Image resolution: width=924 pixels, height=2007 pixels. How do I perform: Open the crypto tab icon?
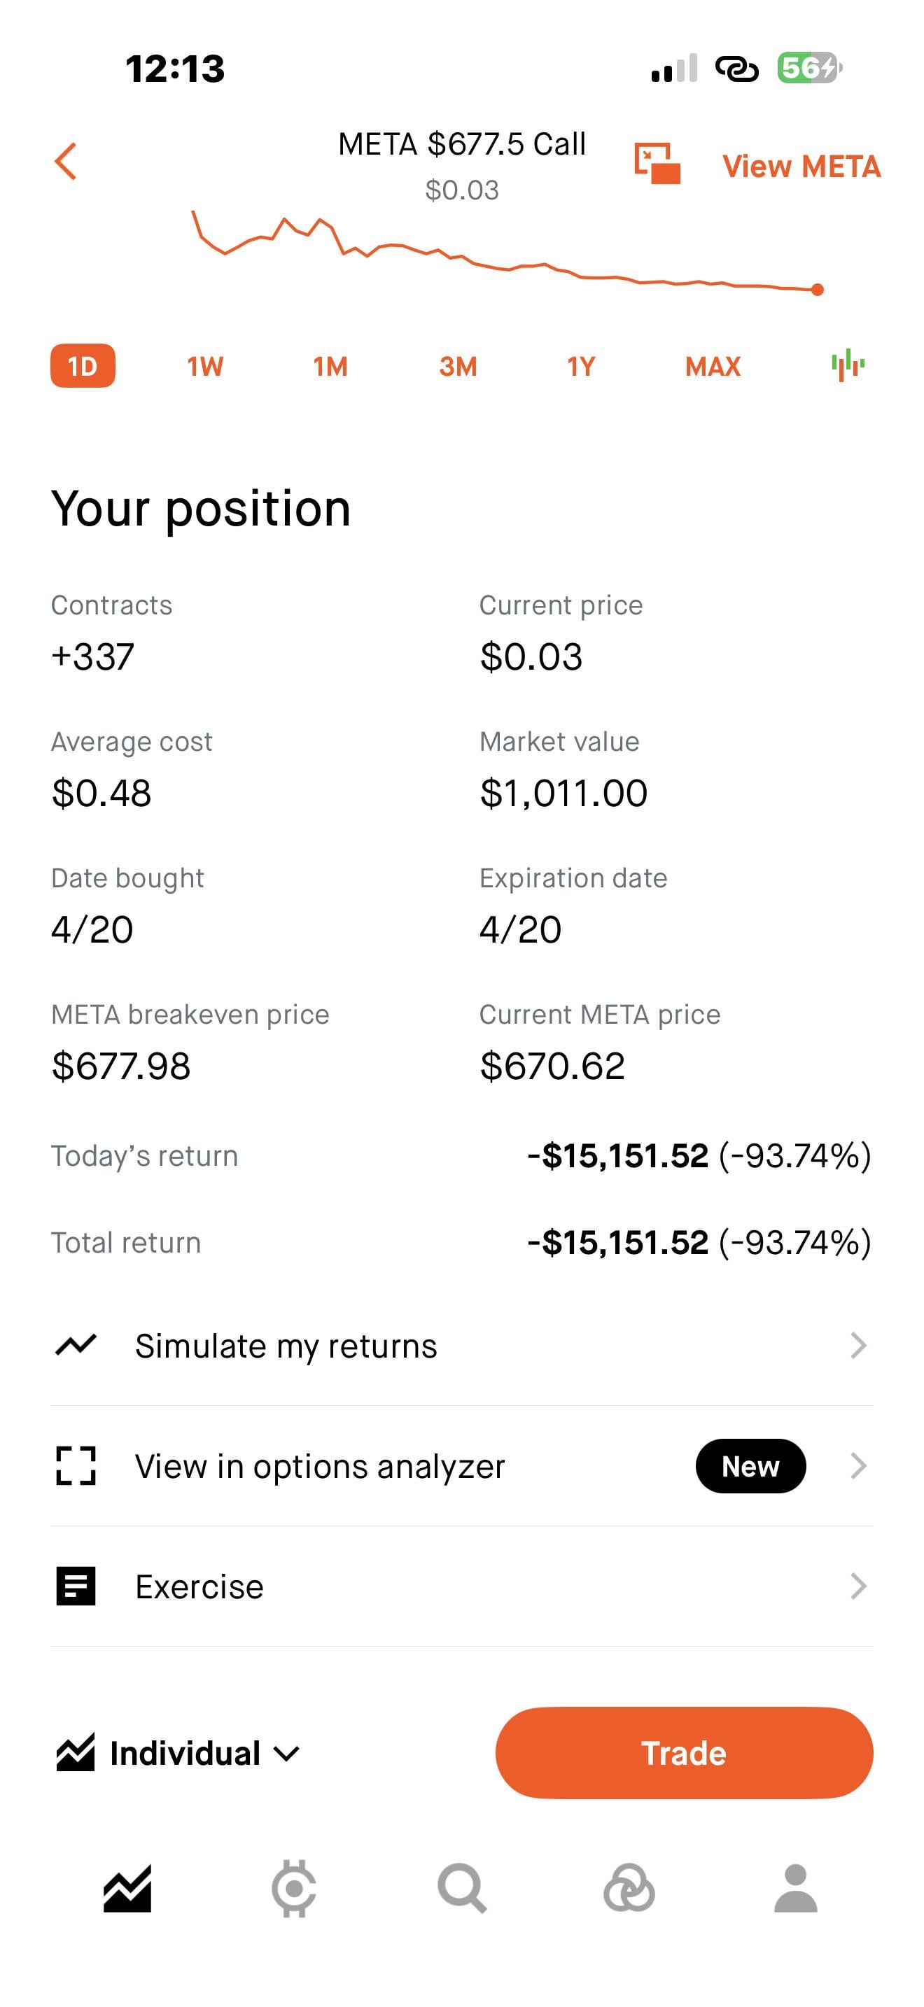294,1889
